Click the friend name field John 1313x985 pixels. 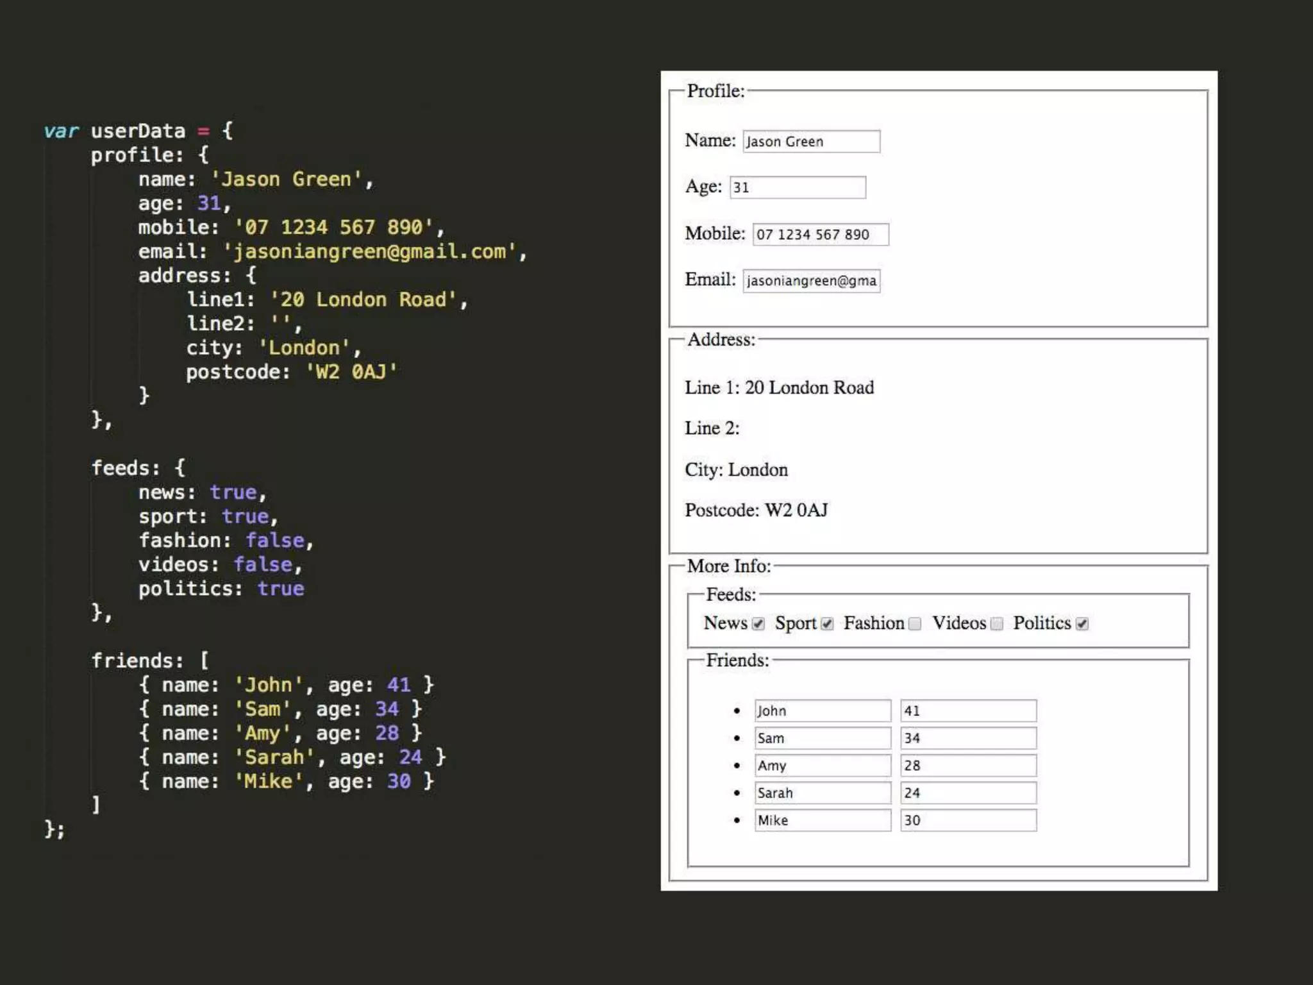pyautogui.click(x=823, y=711)
